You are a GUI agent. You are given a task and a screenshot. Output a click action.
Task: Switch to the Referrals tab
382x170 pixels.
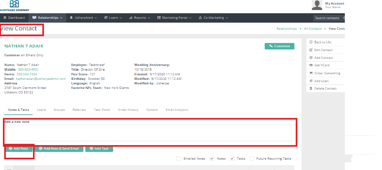pyautogui.click(x=79, y=110)
